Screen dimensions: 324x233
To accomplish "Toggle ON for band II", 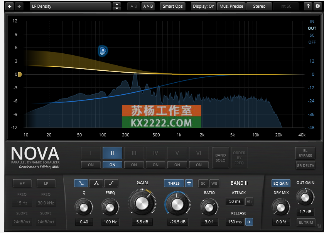I will 112,165.
